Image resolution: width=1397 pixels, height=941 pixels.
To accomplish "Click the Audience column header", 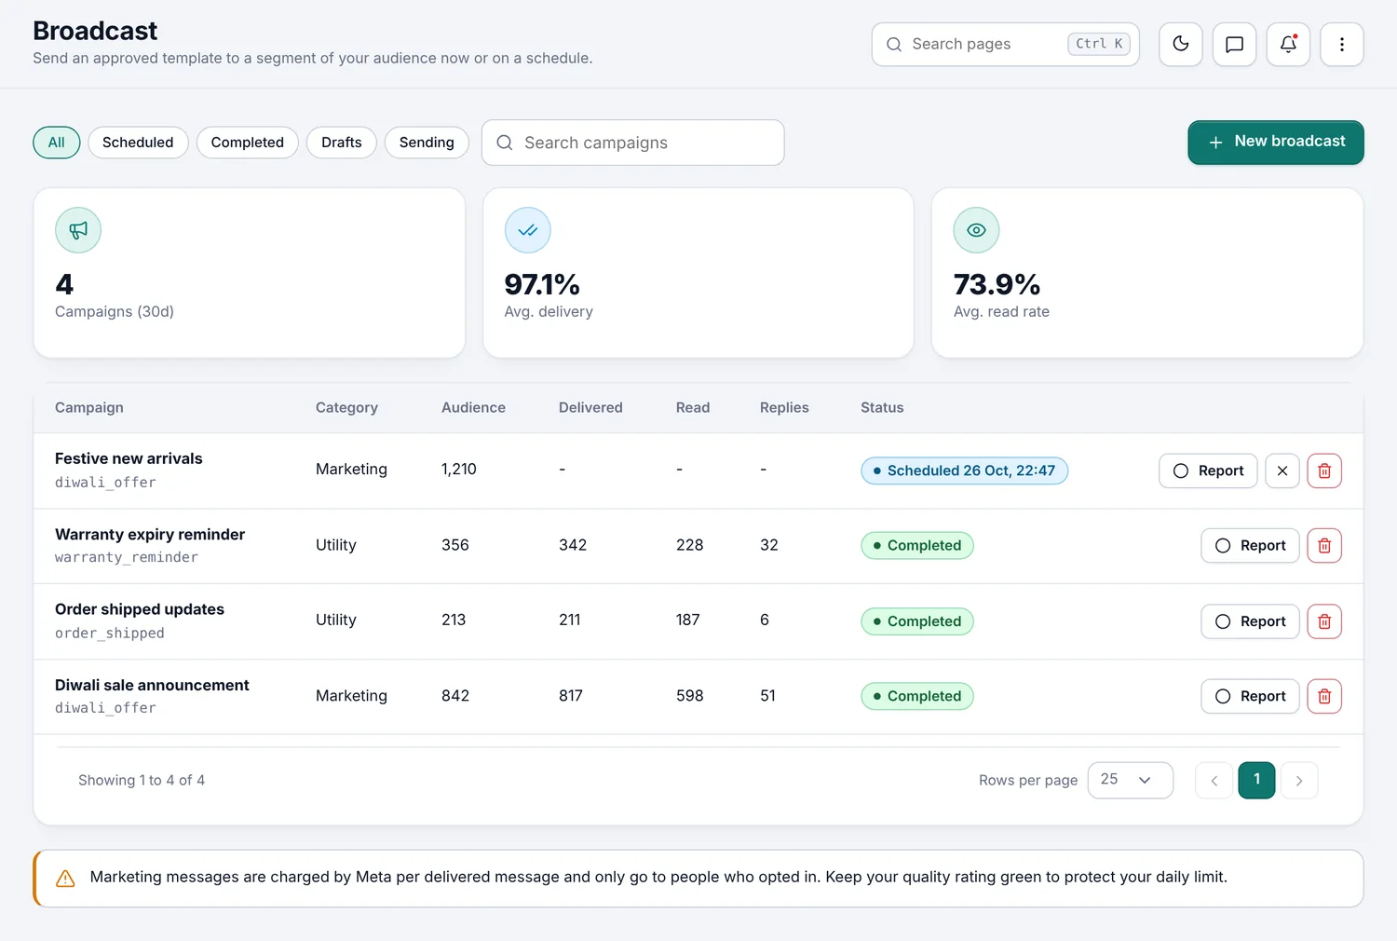I will [x=473, y=407].
